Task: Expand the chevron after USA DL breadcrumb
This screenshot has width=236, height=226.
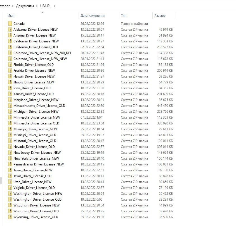Action: pos(54,6)
